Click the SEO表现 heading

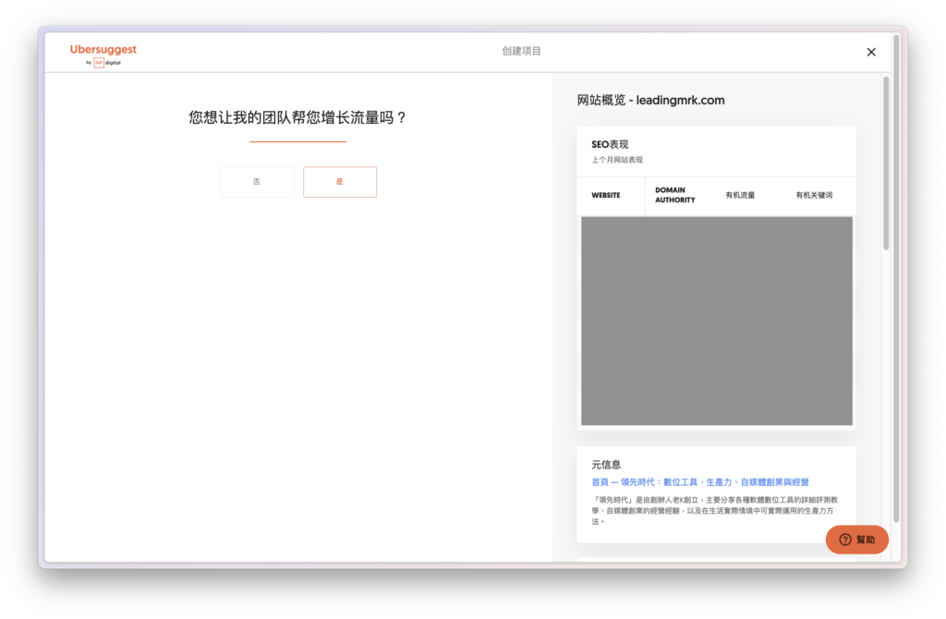pos(610,145)
